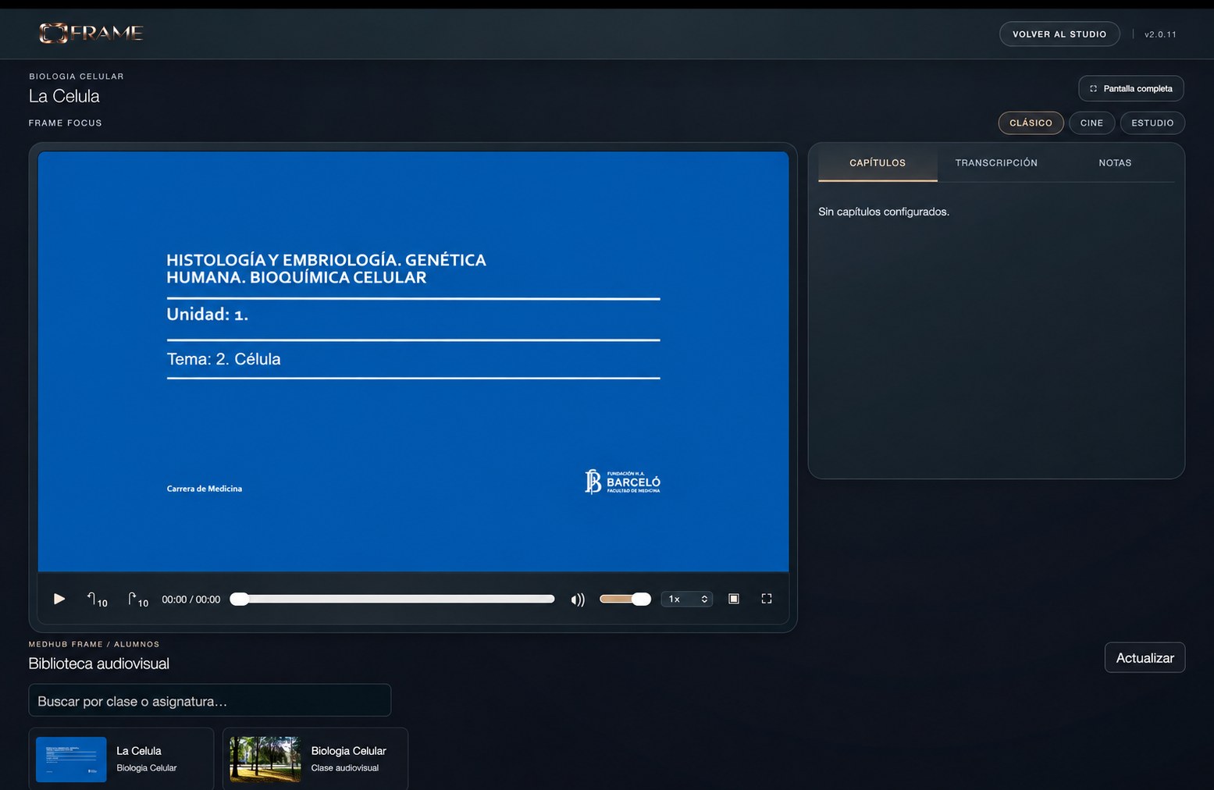The width and height of the screenshot is (1214, 790).
Task: Seek on the video progress bar
Action: (393, 599)
